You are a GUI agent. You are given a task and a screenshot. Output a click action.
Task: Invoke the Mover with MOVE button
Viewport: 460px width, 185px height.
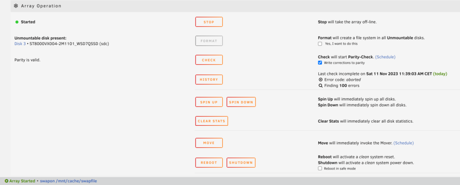209,143
